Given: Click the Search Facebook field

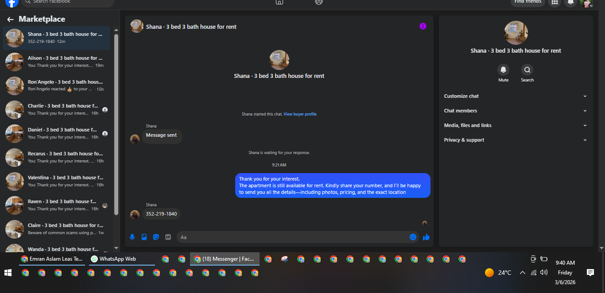Looking at the screenshot, I should click(x=68, y=2).
